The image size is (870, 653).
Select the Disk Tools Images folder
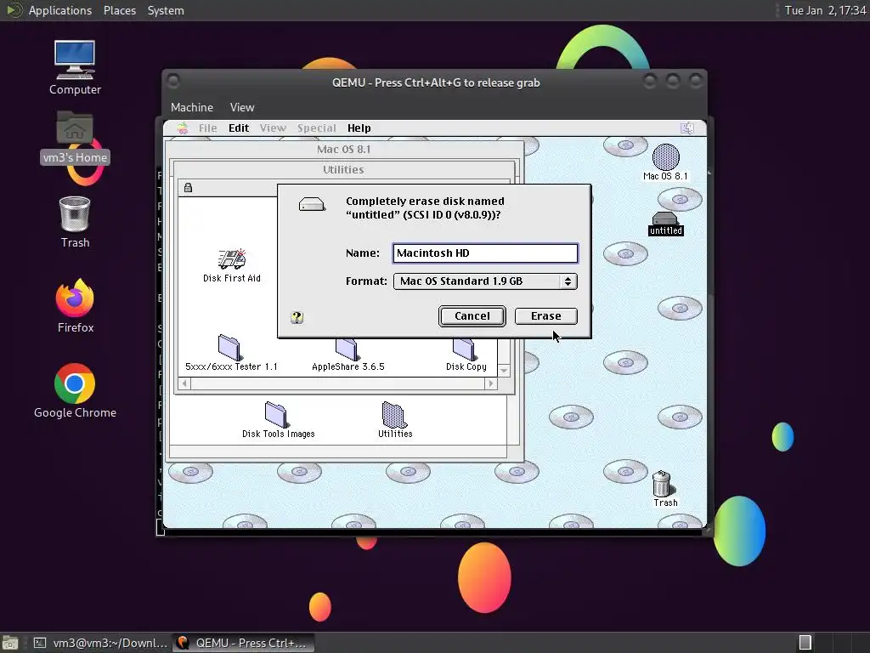(x=278, y=420)
